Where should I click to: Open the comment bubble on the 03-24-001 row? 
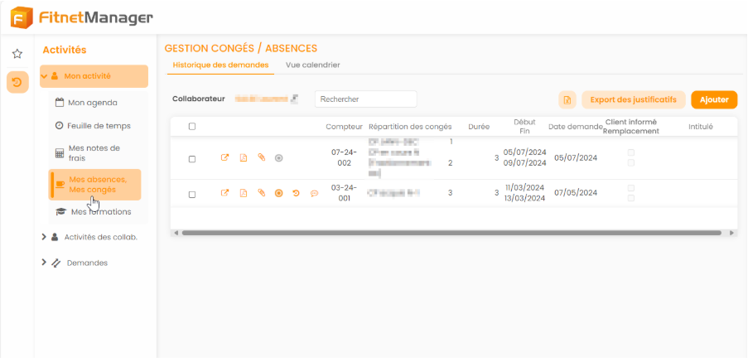pos(314,193)
